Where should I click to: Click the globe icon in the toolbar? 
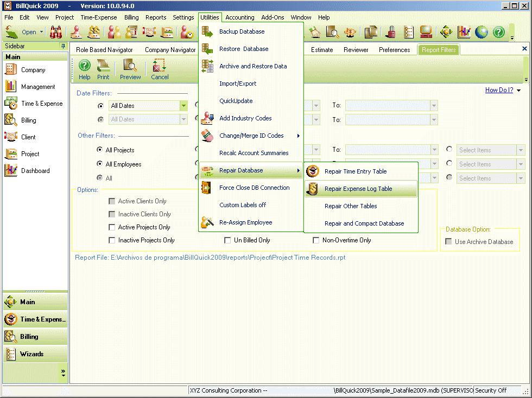tap(481, 32)
